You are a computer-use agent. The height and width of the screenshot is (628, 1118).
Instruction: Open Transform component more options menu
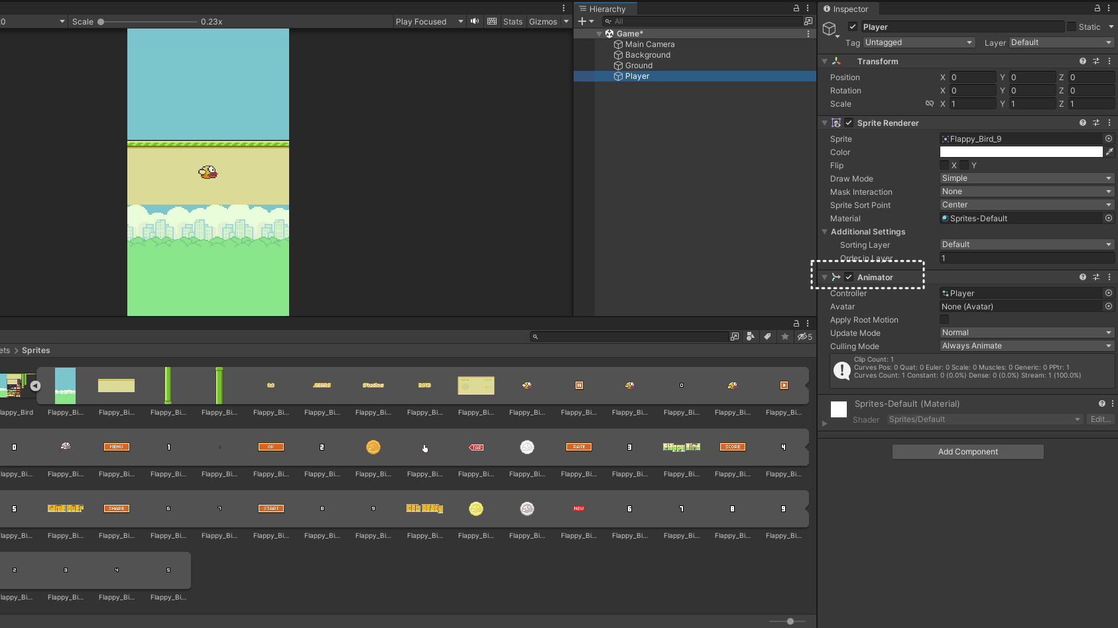(1109, 61)
